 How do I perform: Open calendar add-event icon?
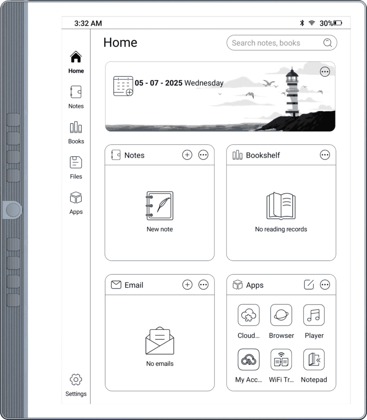tap(123, 86)
